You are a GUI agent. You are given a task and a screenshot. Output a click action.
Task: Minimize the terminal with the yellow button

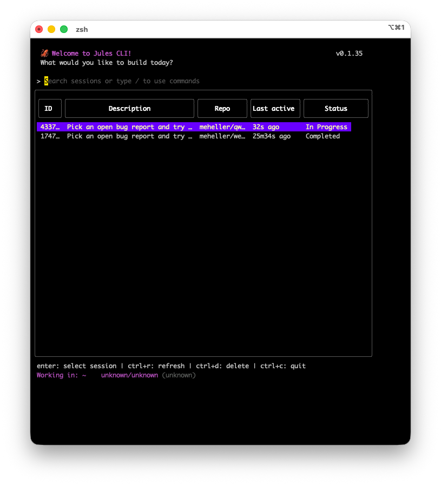51,29
